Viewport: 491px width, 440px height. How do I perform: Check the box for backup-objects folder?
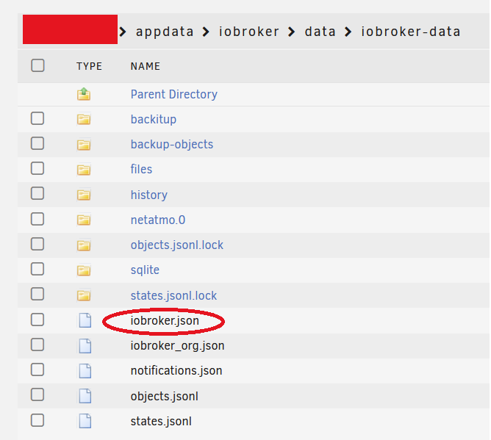[x=37, y=143]
